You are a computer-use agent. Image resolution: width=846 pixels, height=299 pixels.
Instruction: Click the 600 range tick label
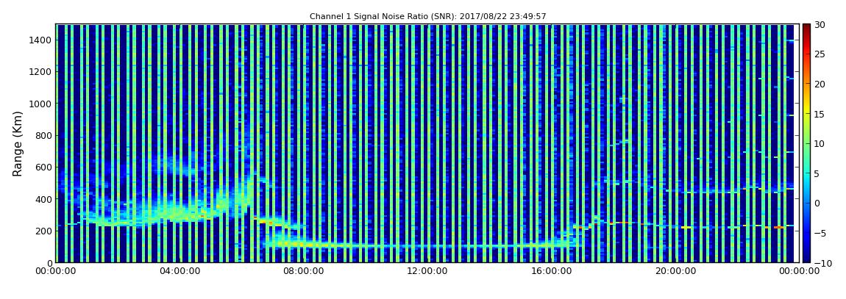click(43, 167)
